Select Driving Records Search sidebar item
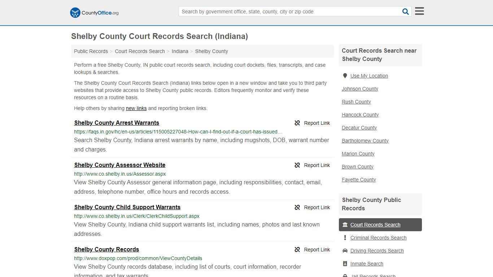 (377, 251)
